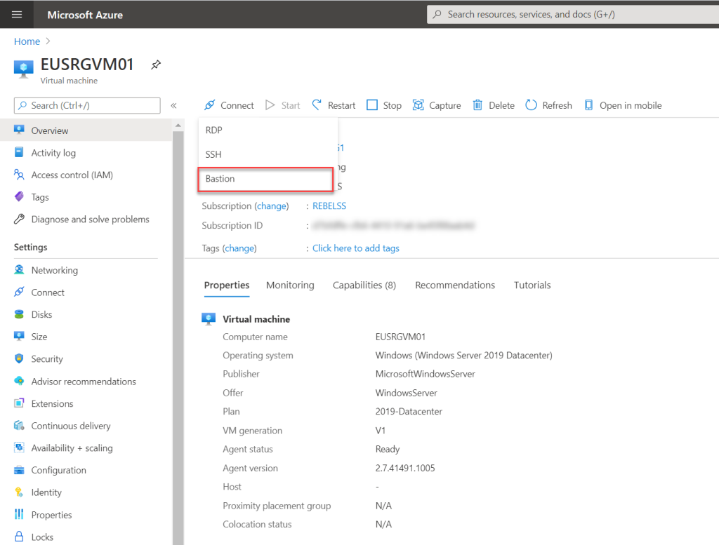Click the Search (Ctrl+/) sidebar search box

[x=86, y=105]
